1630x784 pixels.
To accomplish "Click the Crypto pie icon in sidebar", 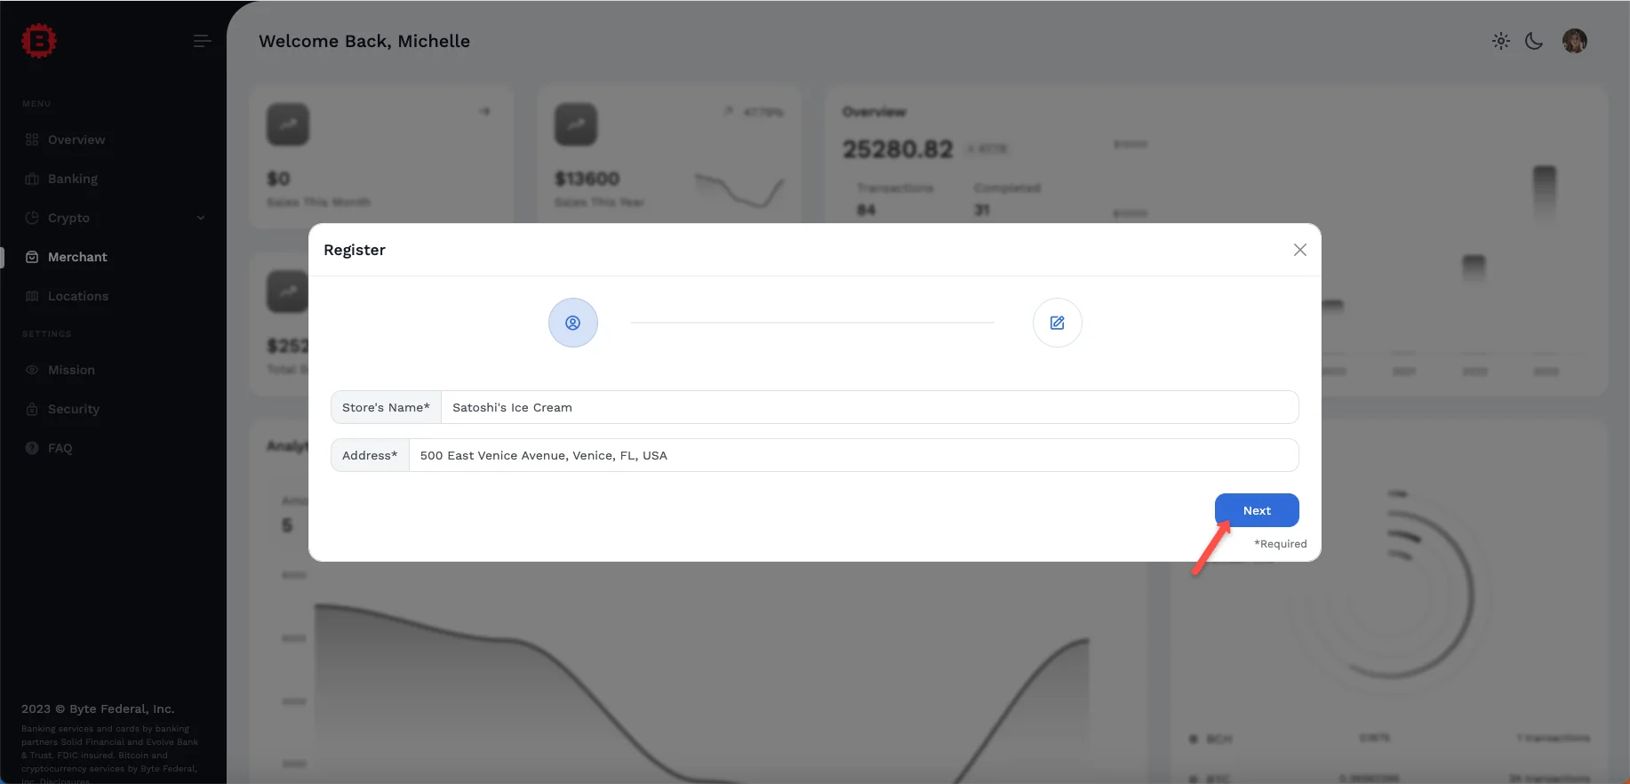I will click(x=32, y=218).
